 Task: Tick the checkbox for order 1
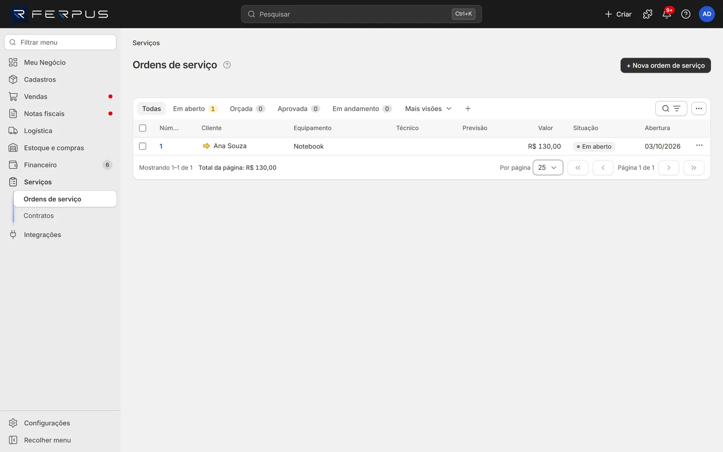tap(143, 146)
